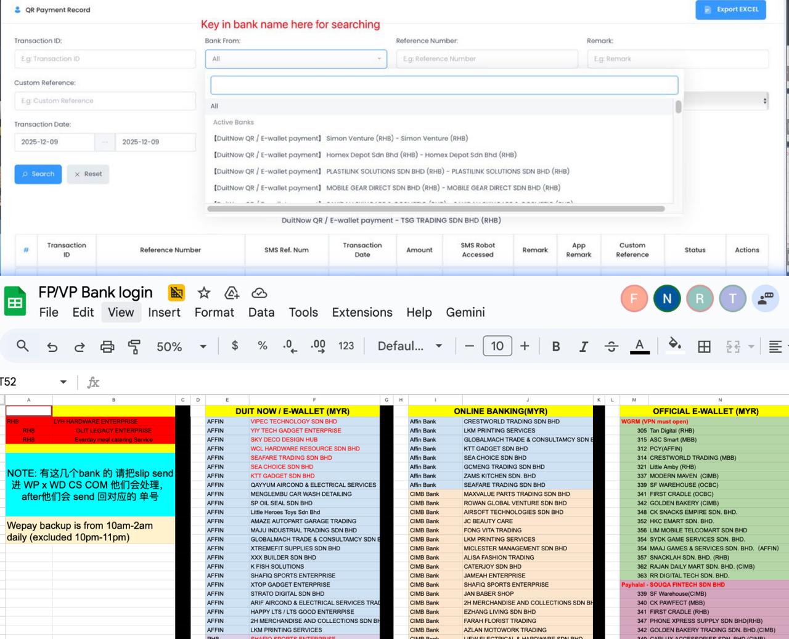This screenshot has height=639, width=789.
Task: Toggle bold formatting button
Action: point(556,346)
